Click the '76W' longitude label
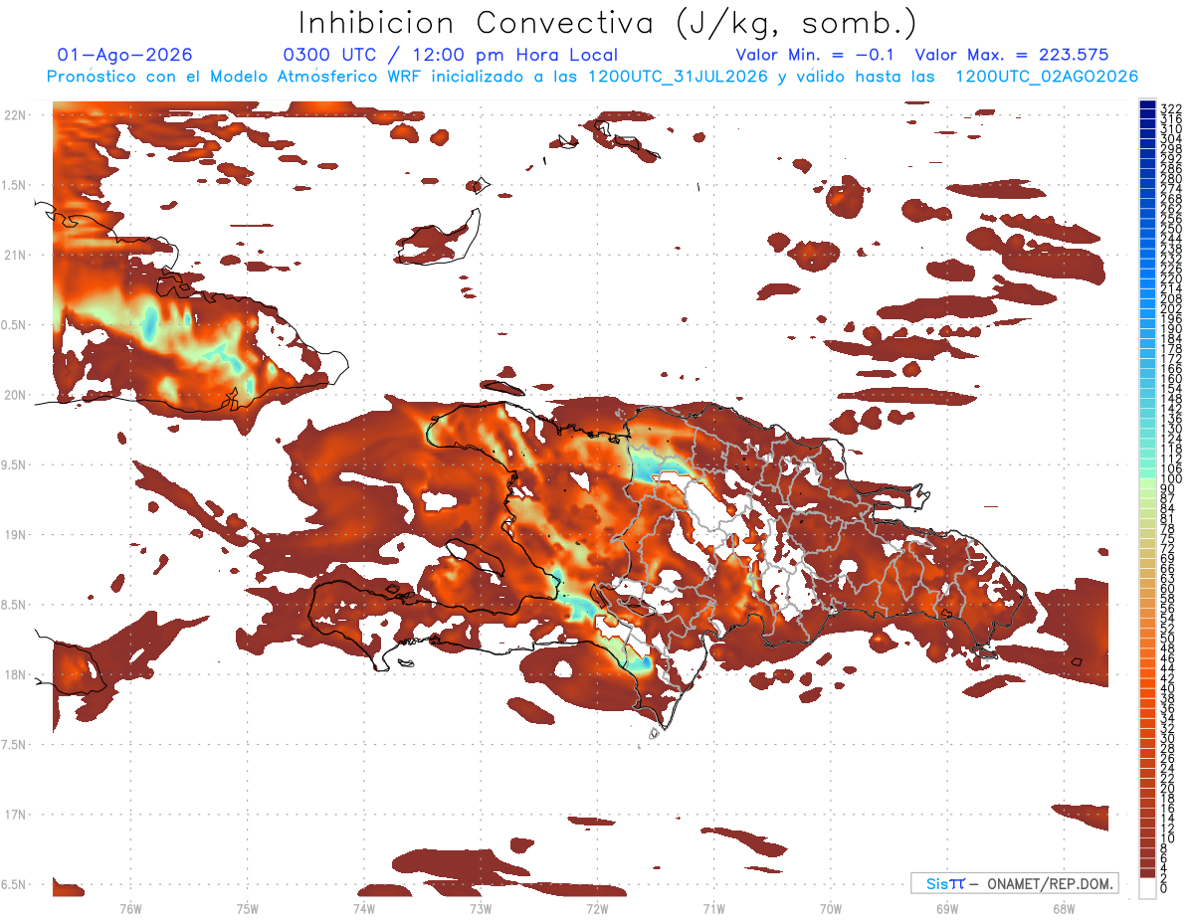 click(x=130, y=909)
